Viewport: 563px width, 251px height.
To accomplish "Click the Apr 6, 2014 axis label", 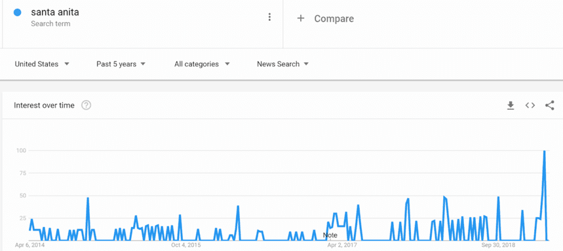I will tap(29, 245).
